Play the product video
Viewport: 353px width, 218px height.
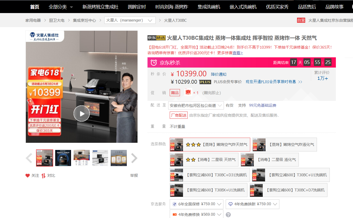click(82, 113)
